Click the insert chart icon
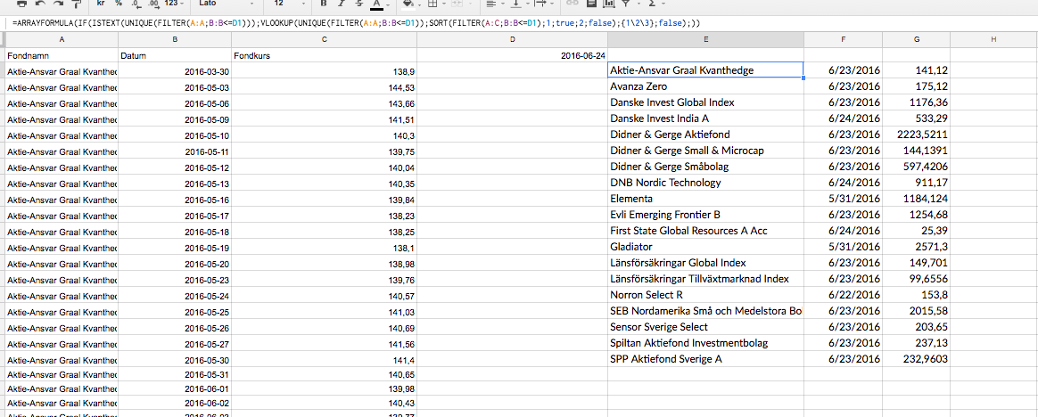This screenshot has height=417, width=1038. pos(608,4)
